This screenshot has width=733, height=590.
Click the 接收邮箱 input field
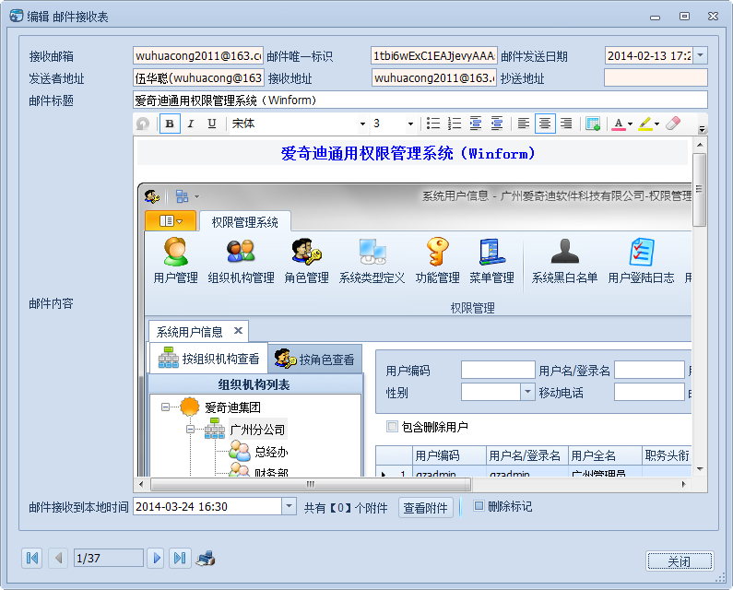[x=198, y=55]
